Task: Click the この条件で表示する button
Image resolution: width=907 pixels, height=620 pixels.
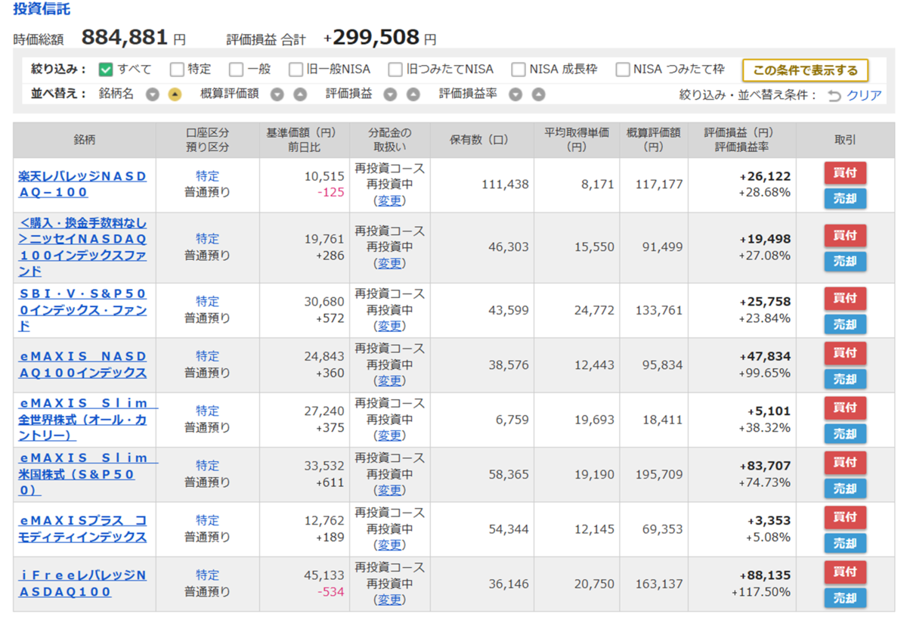Action: point(805,70)
